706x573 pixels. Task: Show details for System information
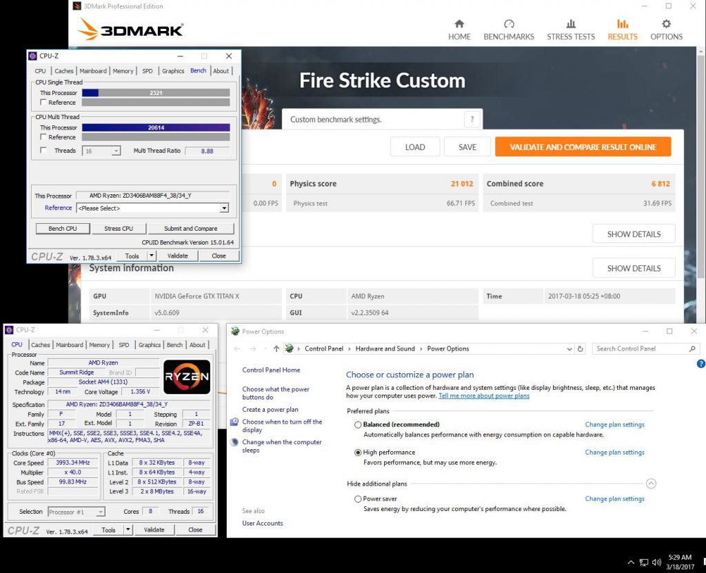[x=634, y=268]
